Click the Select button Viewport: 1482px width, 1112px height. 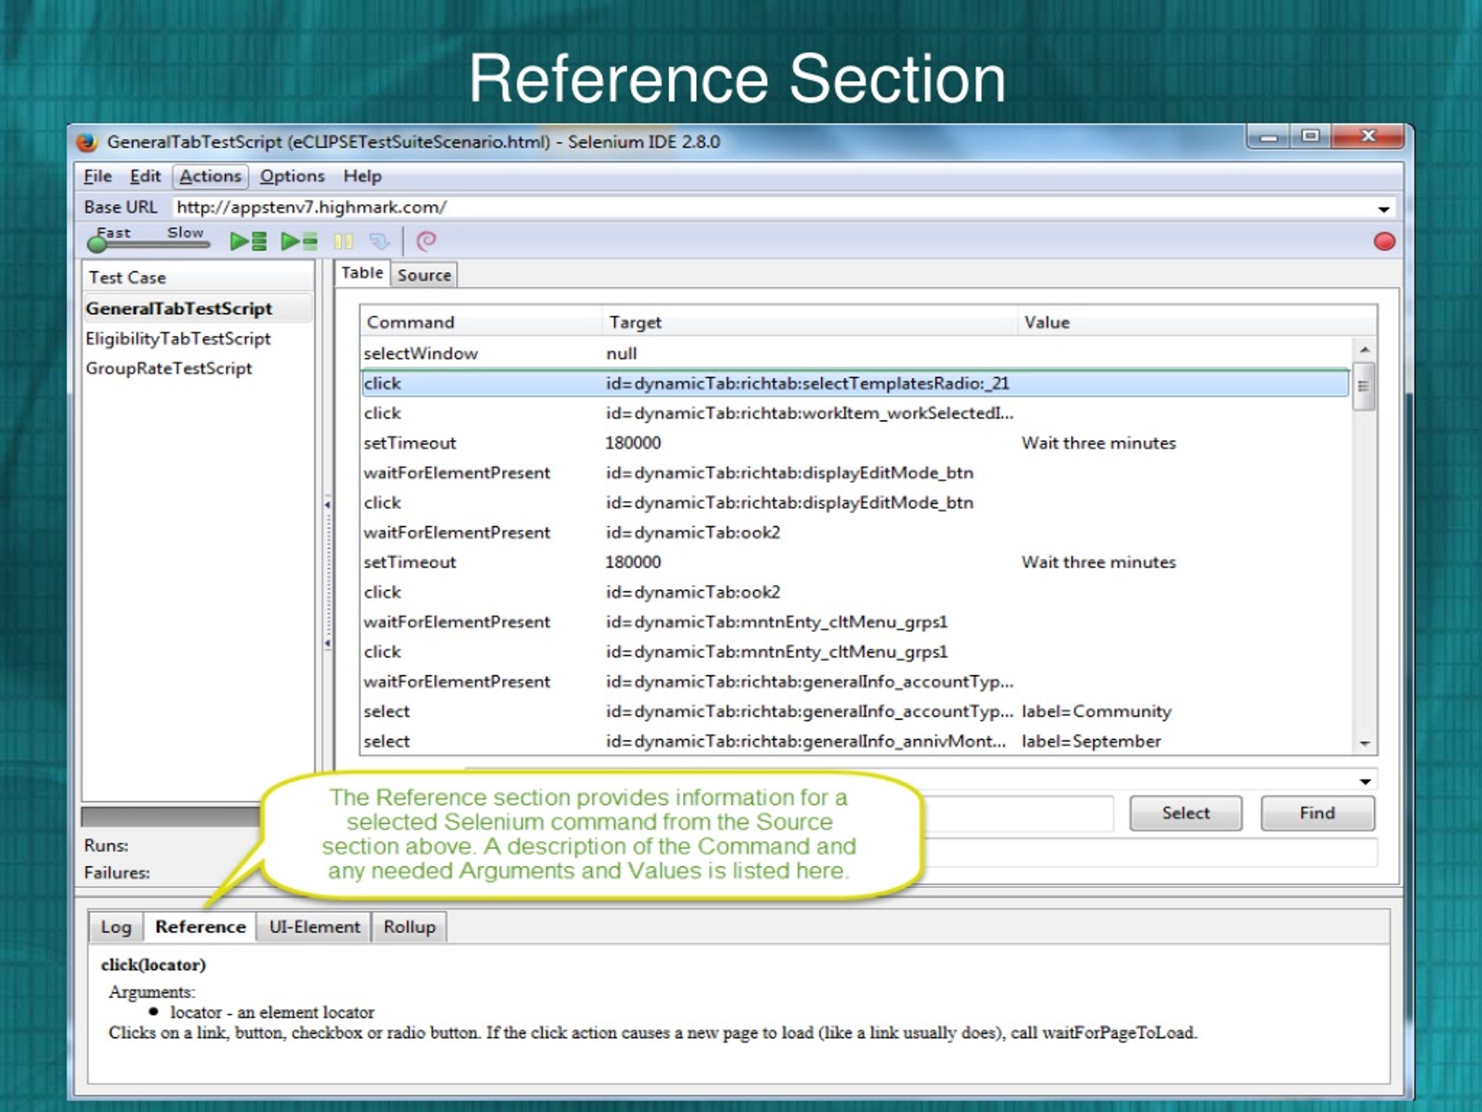[1186, 813]
